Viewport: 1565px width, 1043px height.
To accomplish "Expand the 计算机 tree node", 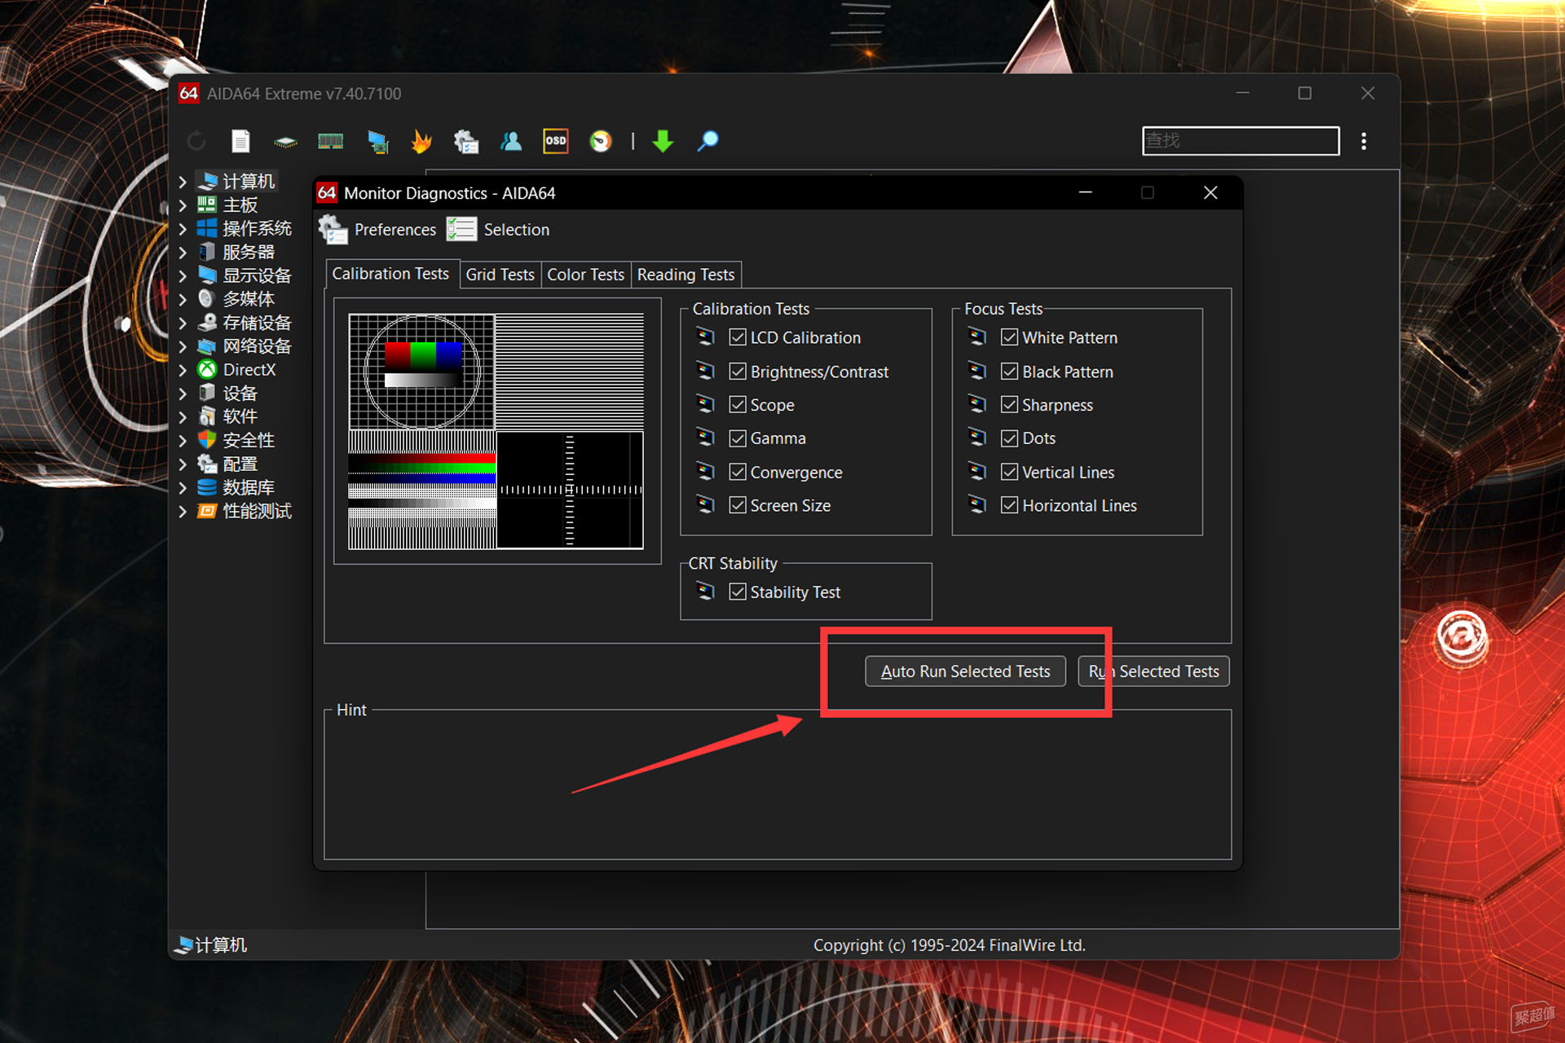I will pyautogui.click(x=183, y=182).
